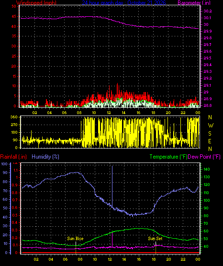Click the S compass letter
223x266 pixels.
pos(210,134)
